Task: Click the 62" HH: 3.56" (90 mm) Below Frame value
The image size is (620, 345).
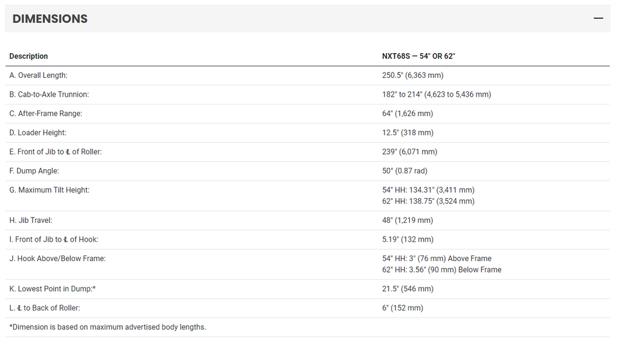Action: (441, 269)
